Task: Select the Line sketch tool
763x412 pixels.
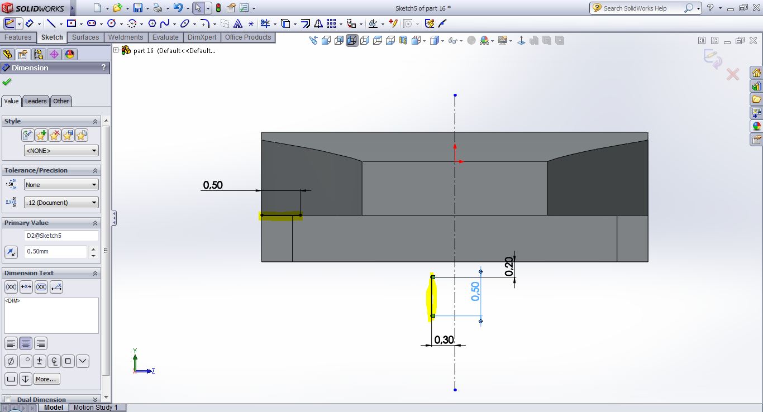Action: click(x=51, y=23)
